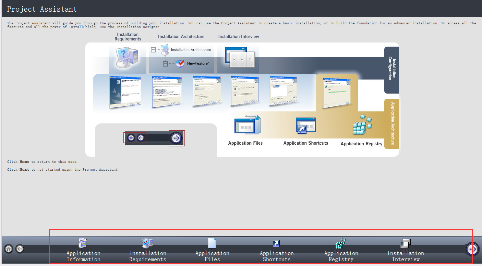Open Application Shortcuts in the bottom bar
Viewport: 482px width, 266px height.
pos(276,250)
